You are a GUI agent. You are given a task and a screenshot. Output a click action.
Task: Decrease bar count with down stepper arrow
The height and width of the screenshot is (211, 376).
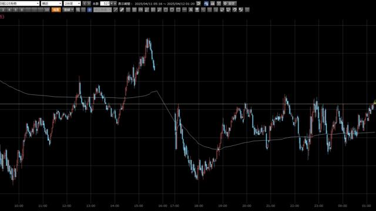[x=112, y=4]
